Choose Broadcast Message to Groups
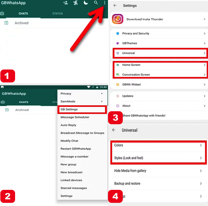Viewport: 208px width, 206px height. 82,133
